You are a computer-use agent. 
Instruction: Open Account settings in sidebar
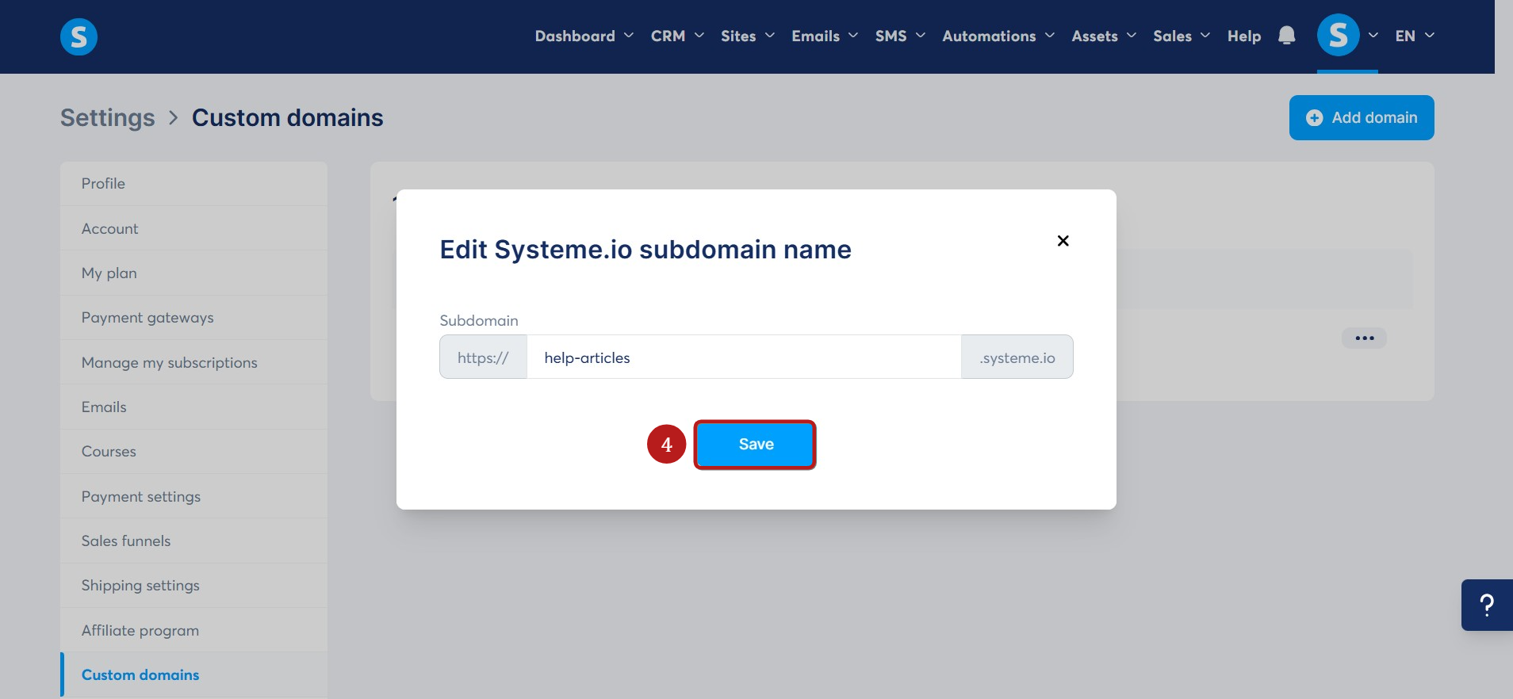[x=193, y=228]
